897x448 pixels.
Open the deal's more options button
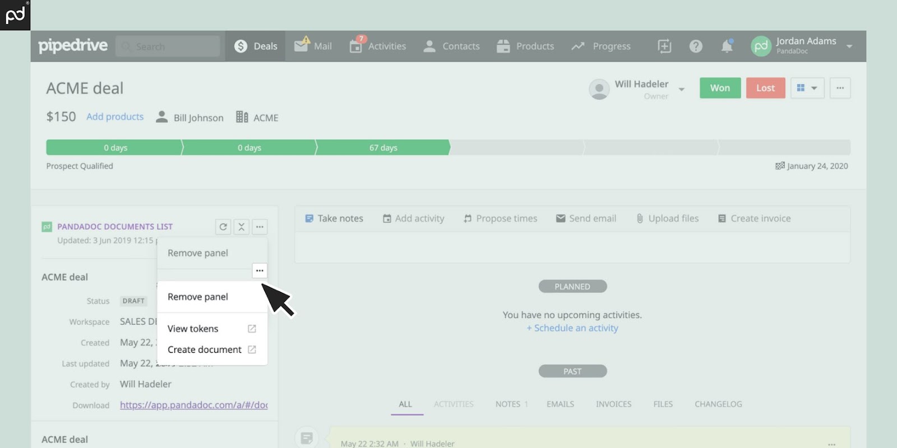coord(840,88)
